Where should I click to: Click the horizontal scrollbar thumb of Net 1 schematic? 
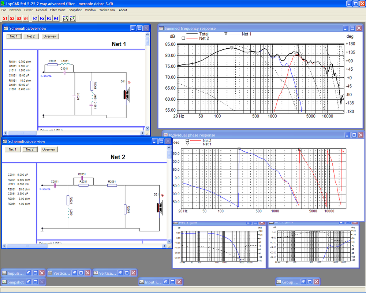pyautogui.click(x=22, y=133)
